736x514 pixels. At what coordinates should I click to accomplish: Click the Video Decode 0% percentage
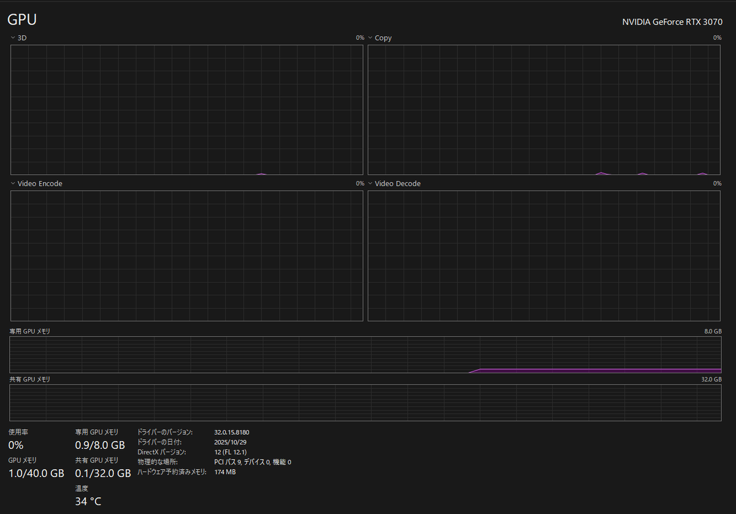coord(717,183)
